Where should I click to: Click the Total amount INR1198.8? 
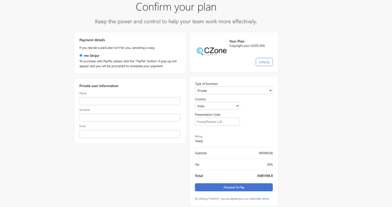coord(265,176)
